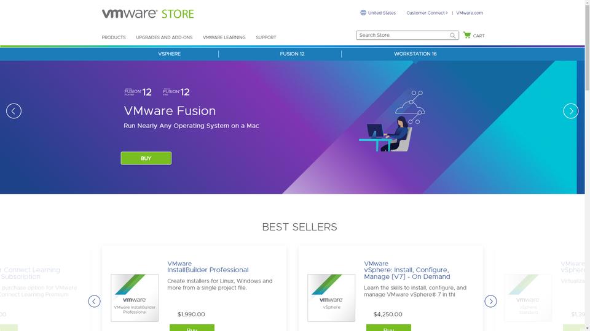Screen dimensions: 590x331
Task: Open the Support menu
Action: point(266,37)
